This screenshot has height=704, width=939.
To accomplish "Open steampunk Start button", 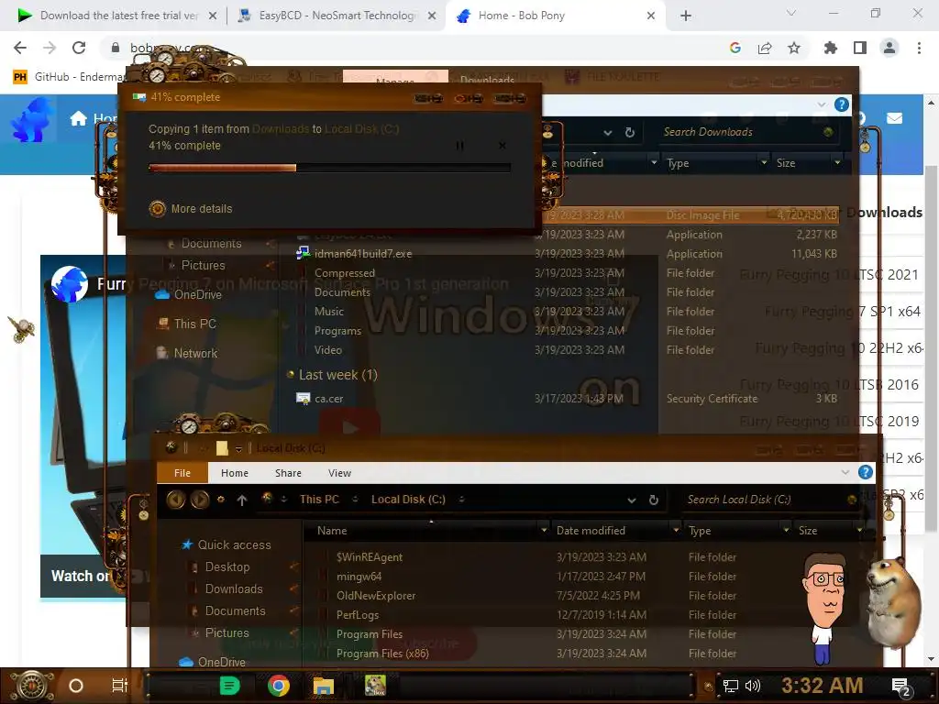I will point(31,686).
